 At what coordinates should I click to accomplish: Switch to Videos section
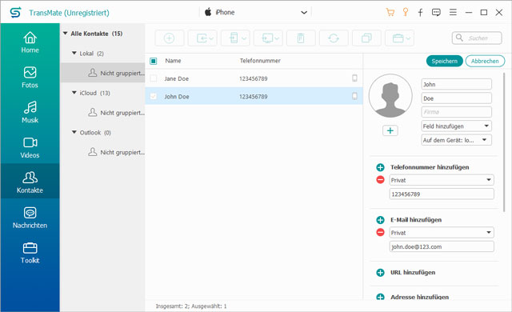point(30,147)
